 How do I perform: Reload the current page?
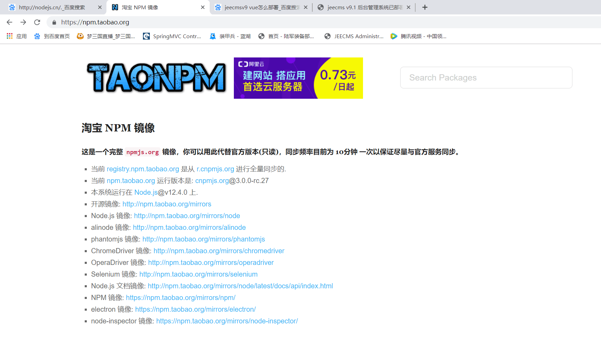click(x=37, y=22)
